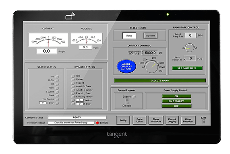Flip the EXIT switch

(203, 121)
